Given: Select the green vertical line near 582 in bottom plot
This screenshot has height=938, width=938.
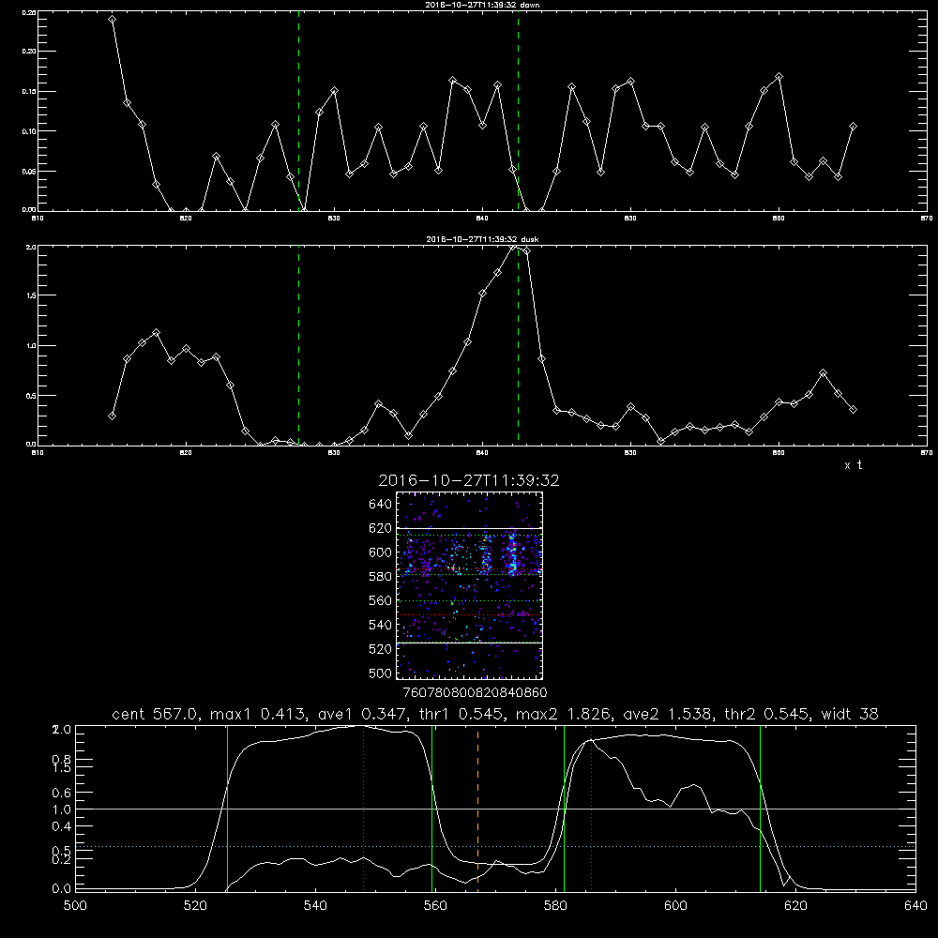Looking at the screenshot, I should [x=564, y=808].
